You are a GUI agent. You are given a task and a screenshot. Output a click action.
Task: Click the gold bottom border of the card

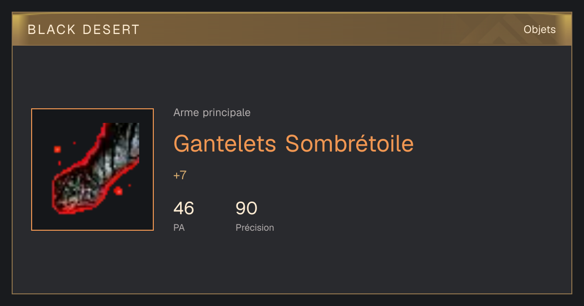(x=292, y=293)
